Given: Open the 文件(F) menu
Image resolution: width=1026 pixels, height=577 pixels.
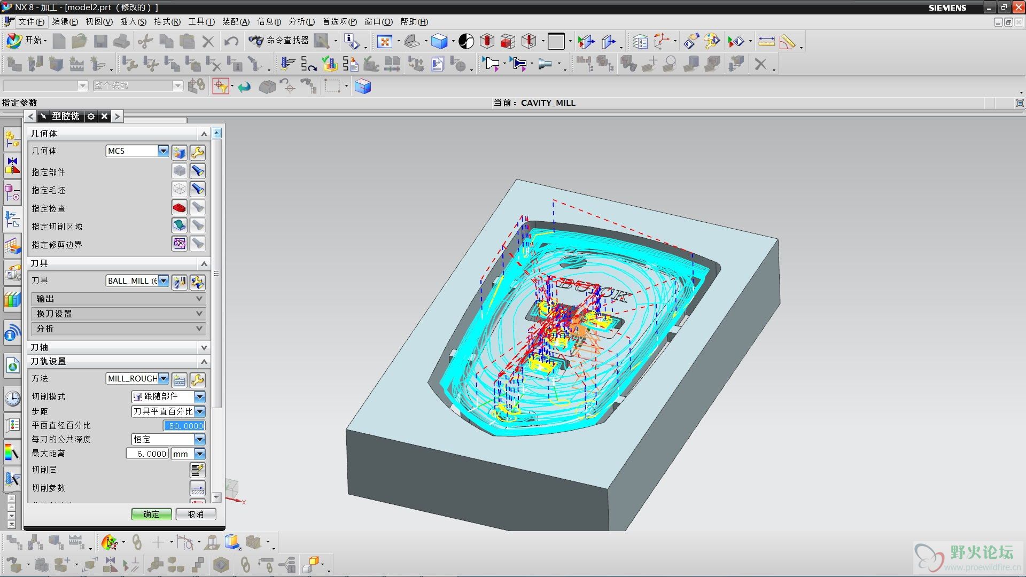Looking at the screenshot, I should click(31, 21).
